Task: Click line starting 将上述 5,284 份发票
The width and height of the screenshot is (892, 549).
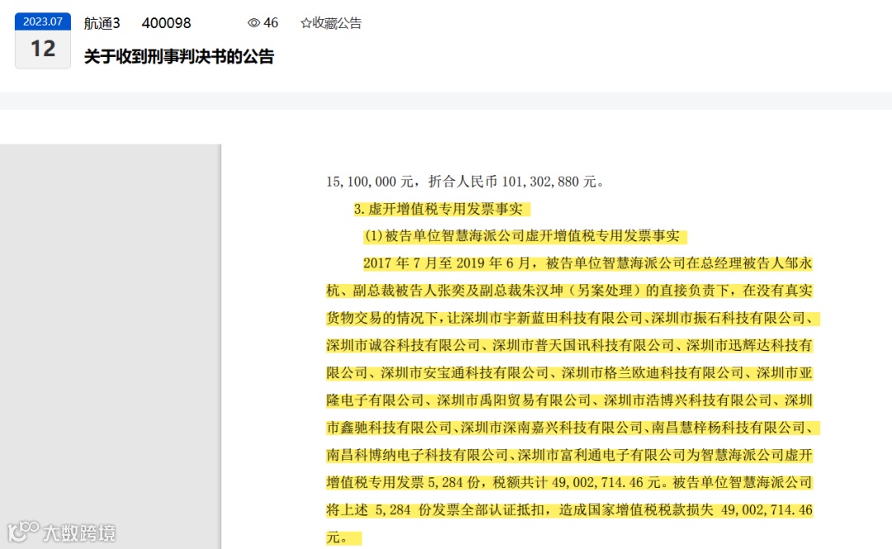Action: pyautogui.click(x=569, y=509)
